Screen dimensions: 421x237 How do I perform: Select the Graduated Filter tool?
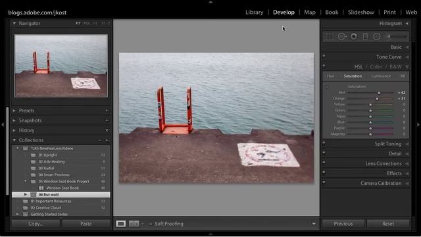[366, 36]
